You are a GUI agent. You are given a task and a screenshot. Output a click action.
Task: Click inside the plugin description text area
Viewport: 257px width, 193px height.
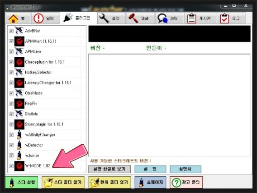pos(170,106)
